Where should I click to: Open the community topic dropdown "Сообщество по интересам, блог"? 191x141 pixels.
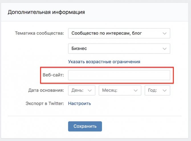tap(119, 33)
